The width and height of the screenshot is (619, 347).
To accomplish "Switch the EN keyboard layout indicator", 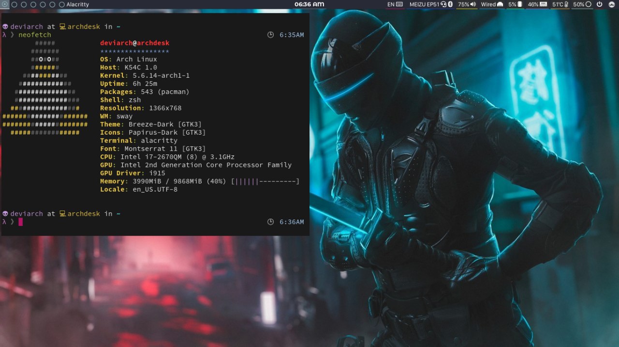I will coord(391,4).
